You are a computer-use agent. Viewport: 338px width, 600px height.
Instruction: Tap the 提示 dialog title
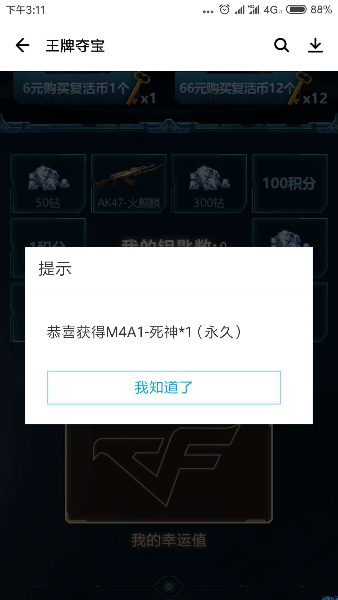55,268
